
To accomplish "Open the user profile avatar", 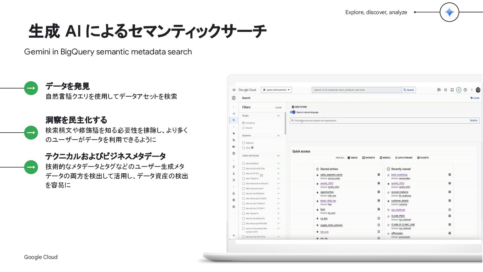I will click(478, 90).
